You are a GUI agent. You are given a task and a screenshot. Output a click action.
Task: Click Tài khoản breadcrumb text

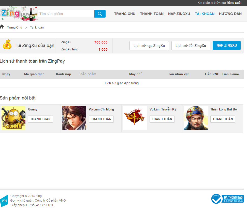coord(37,27)
